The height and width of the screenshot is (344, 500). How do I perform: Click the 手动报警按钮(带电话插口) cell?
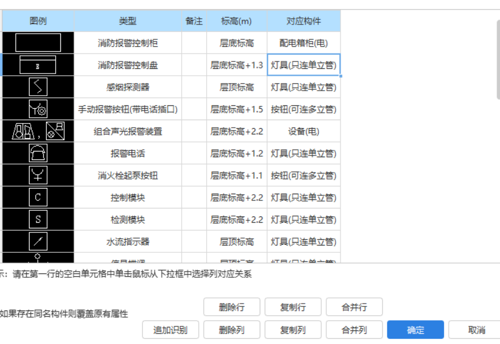[128, 109]
